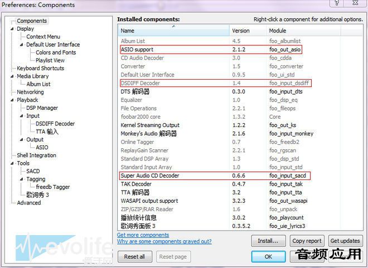Select TTA 输入 in the tree
The width and height of the screenshot is (368, 268).
(x=47, y=131)
